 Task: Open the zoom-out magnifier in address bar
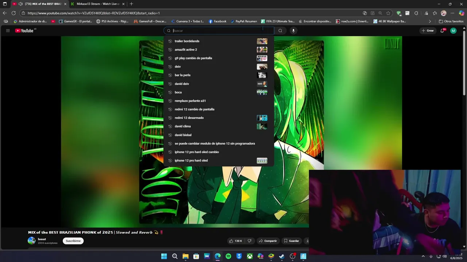coord(381,13)
